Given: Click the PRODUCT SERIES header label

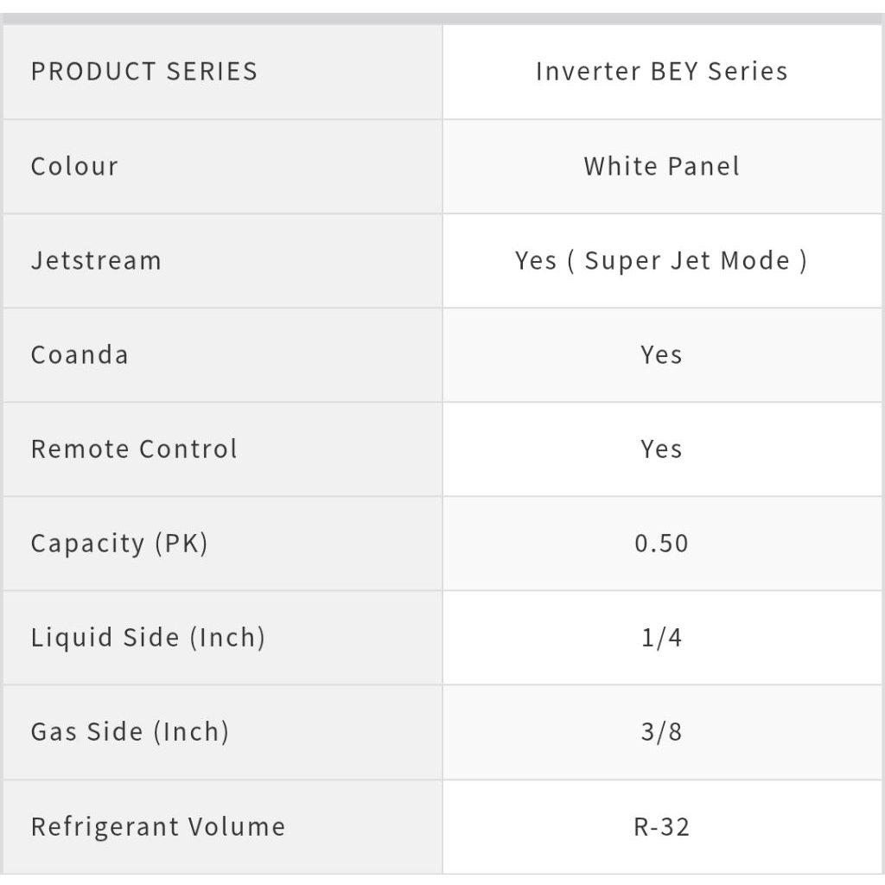Looking at the screenshot, I should (144, 71).
